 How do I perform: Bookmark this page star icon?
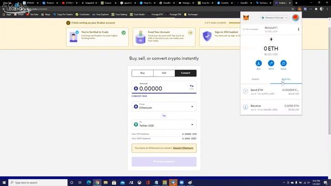(x=293, y=9)
